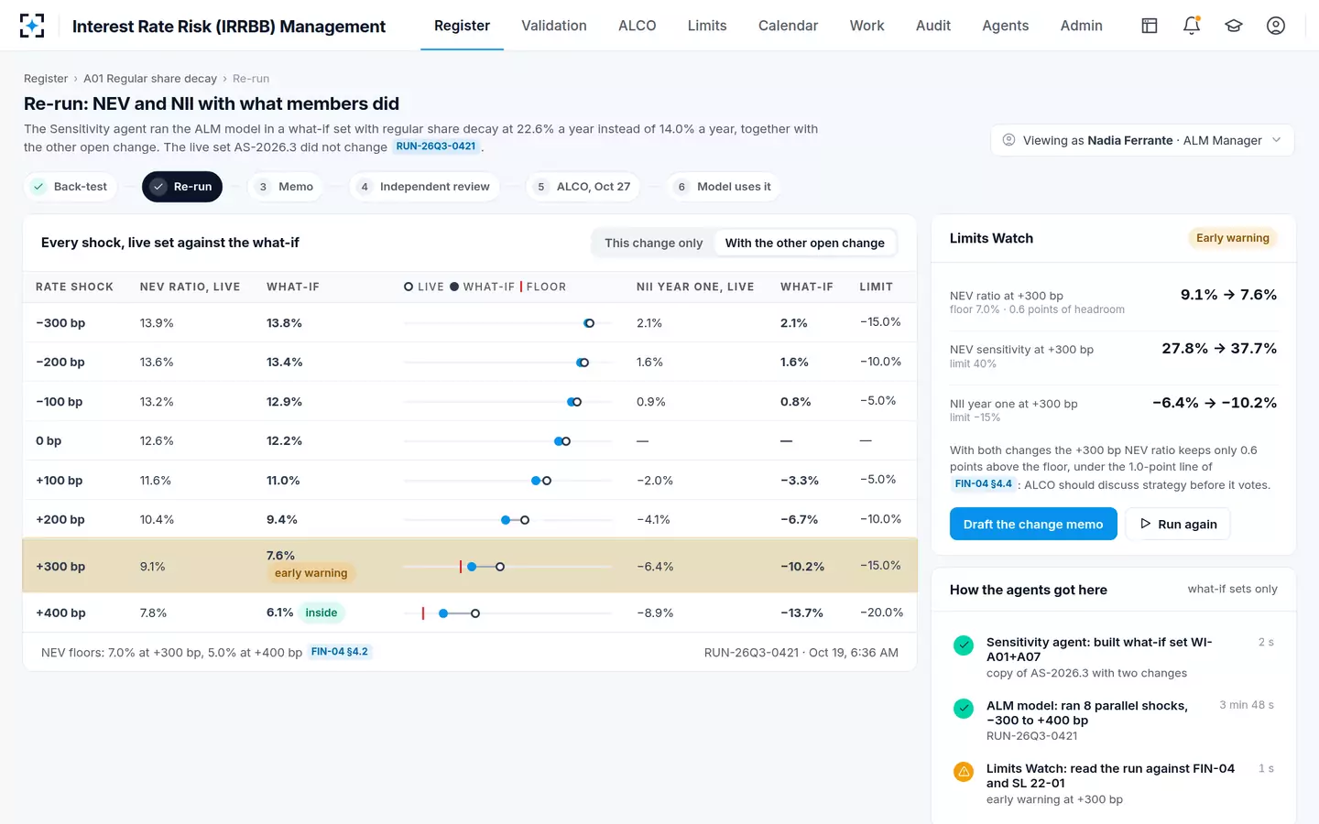Select the This change only view
The width and height of the screenshot is (1319, 824).
click(x=653, y=243)
